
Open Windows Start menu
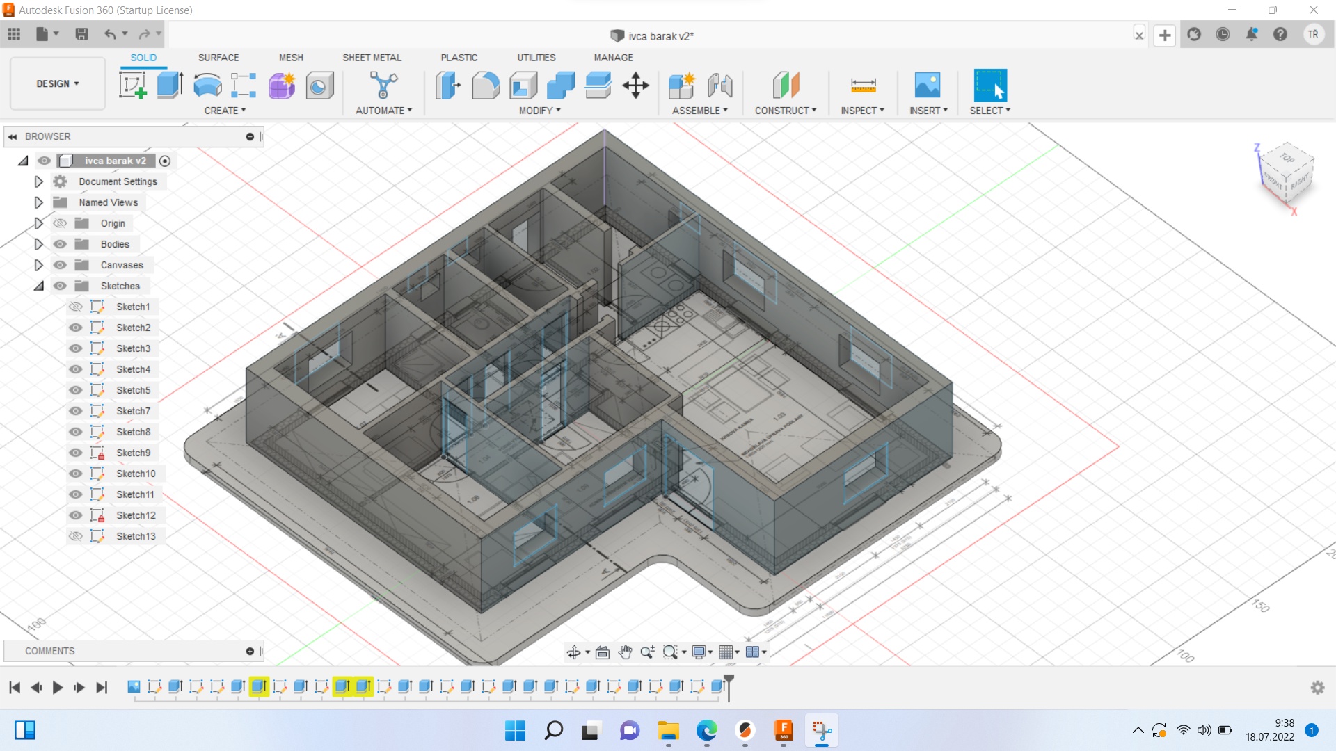(515, 731)
